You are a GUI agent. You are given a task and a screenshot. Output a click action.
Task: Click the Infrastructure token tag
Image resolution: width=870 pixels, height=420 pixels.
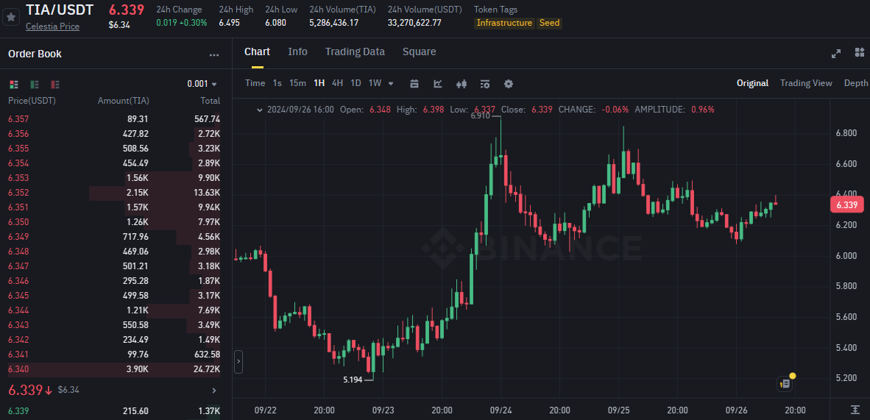504,24
